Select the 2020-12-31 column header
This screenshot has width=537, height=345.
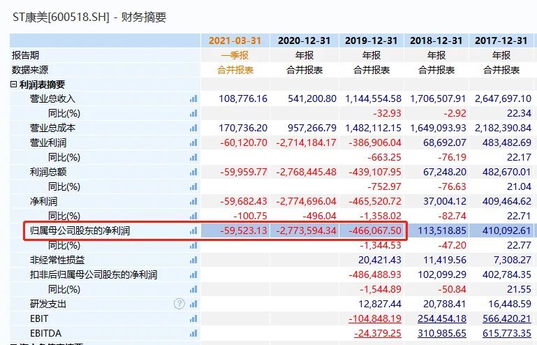[x=305, y=41]
